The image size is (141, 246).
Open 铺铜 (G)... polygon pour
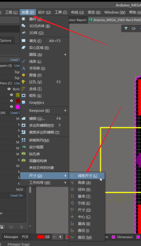45,118
